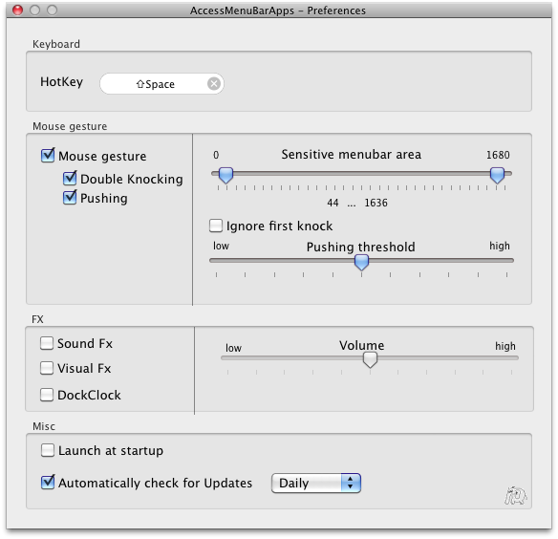558x539 pixels.
Task: Uncheck the Pushing option
Action: click(x=70, y=197)
